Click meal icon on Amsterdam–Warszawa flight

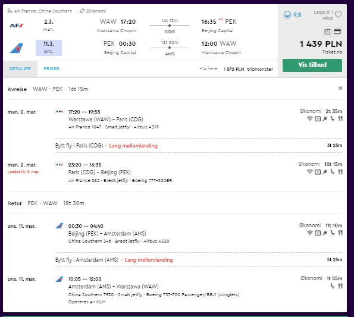tap(340, 286)
